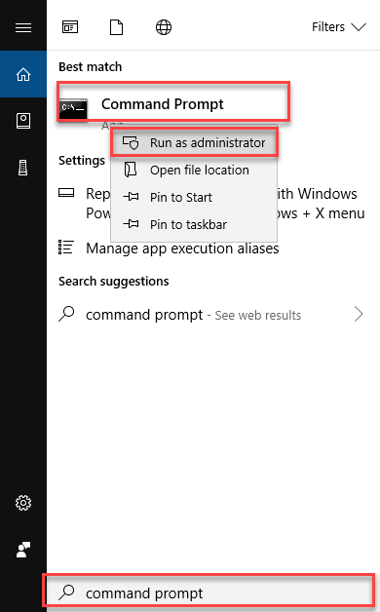
Task: Filter results by Apps icon
Action: pyautogui.click(x=70, y=27)
